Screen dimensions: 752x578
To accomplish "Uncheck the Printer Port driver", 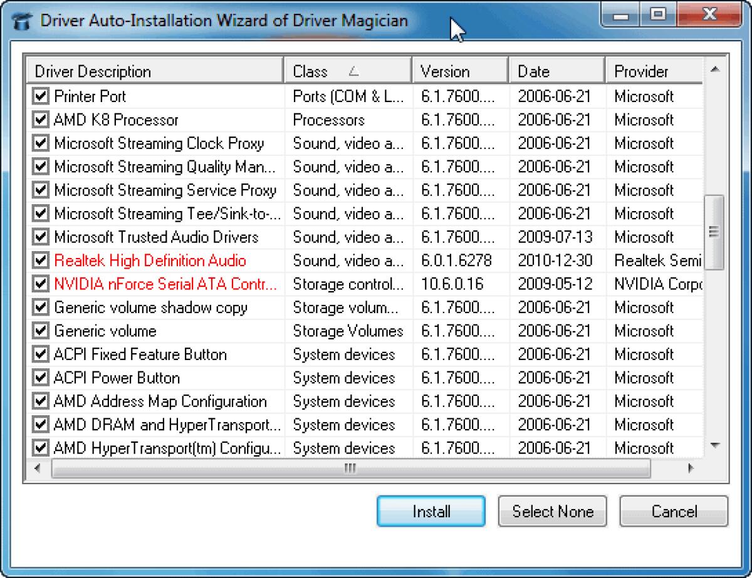I will 39,96.
